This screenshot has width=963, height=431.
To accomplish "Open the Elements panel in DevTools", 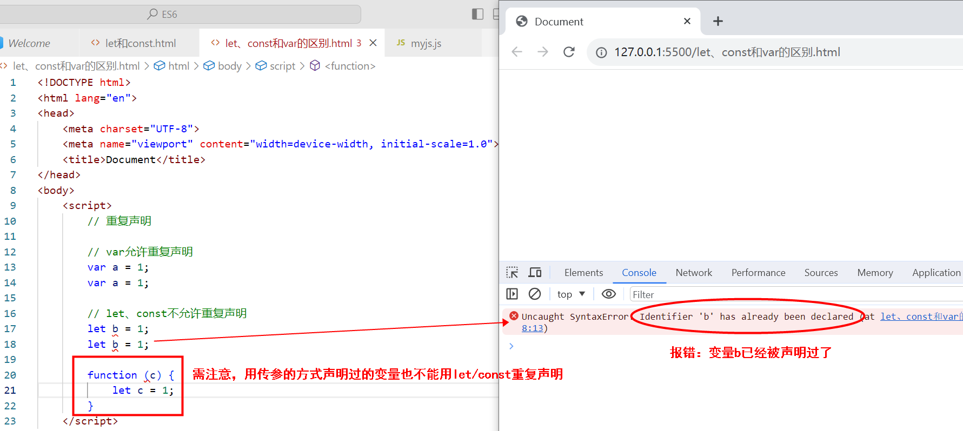I will 583,273.
